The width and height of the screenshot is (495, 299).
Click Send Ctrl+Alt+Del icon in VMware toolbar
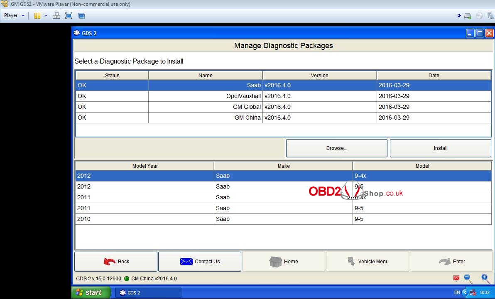click(x=56, y=16)
